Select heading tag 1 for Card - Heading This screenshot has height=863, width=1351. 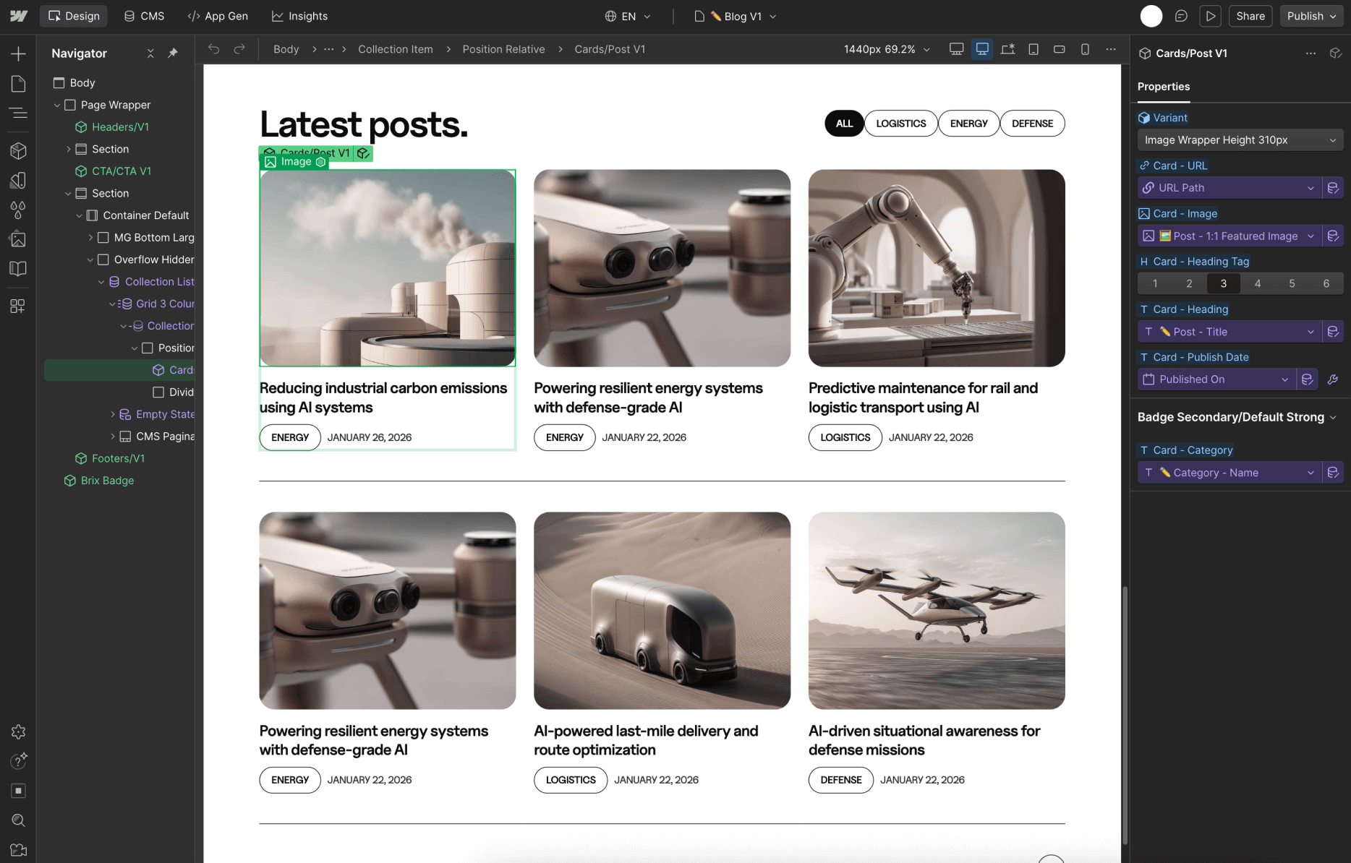tap(1154, 283)
